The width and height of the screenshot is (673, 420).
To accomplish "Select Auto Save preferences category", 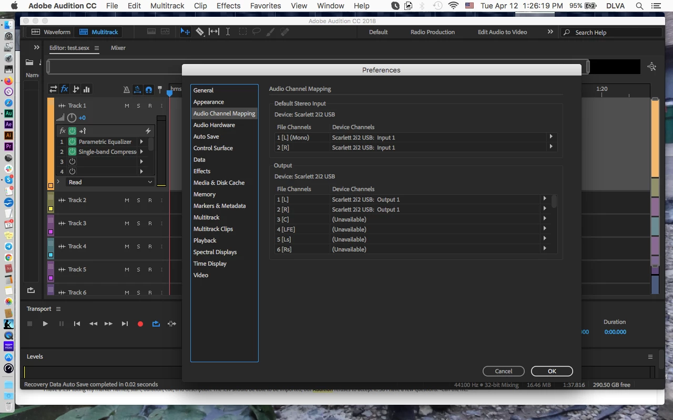I will 206,136.
